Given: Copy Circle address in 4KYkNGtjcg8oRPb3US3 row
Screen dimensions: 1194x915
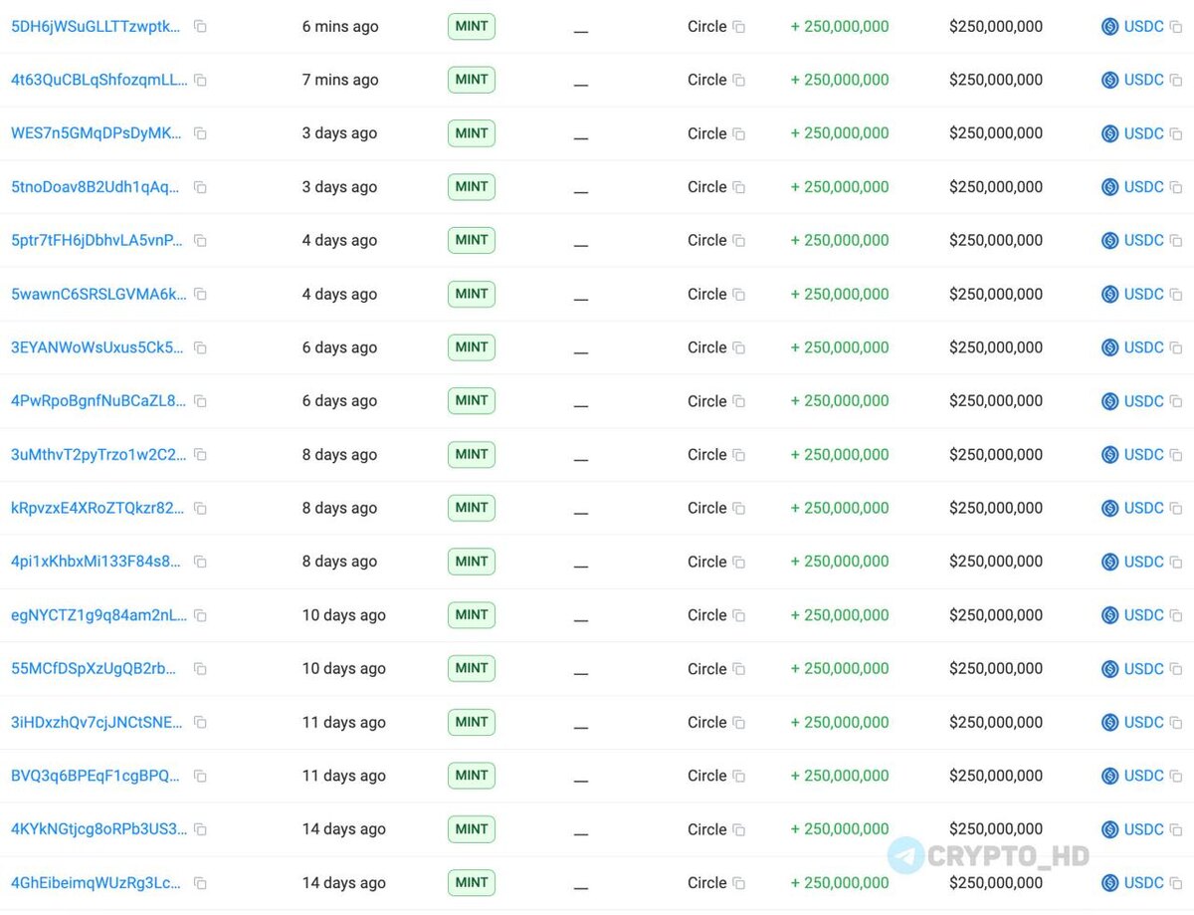Looking at the screenshot, I should (738, 829).
